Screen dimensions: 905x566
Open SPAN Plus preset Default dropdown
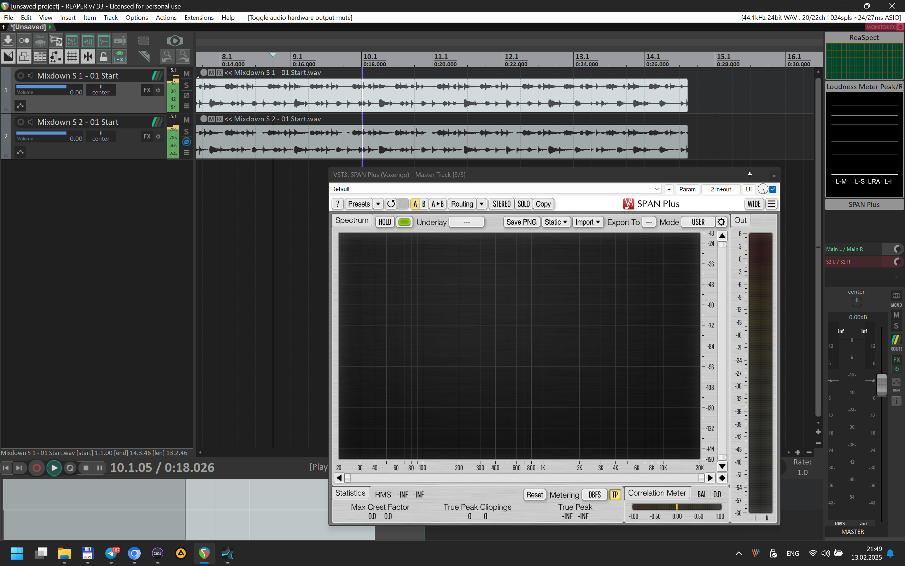tap(495, 189)
